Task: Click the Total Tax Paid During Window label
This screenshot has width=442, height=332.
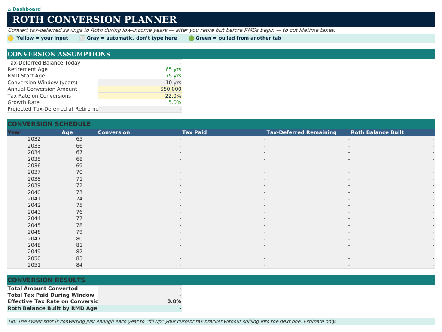Action: pos(51,295)
